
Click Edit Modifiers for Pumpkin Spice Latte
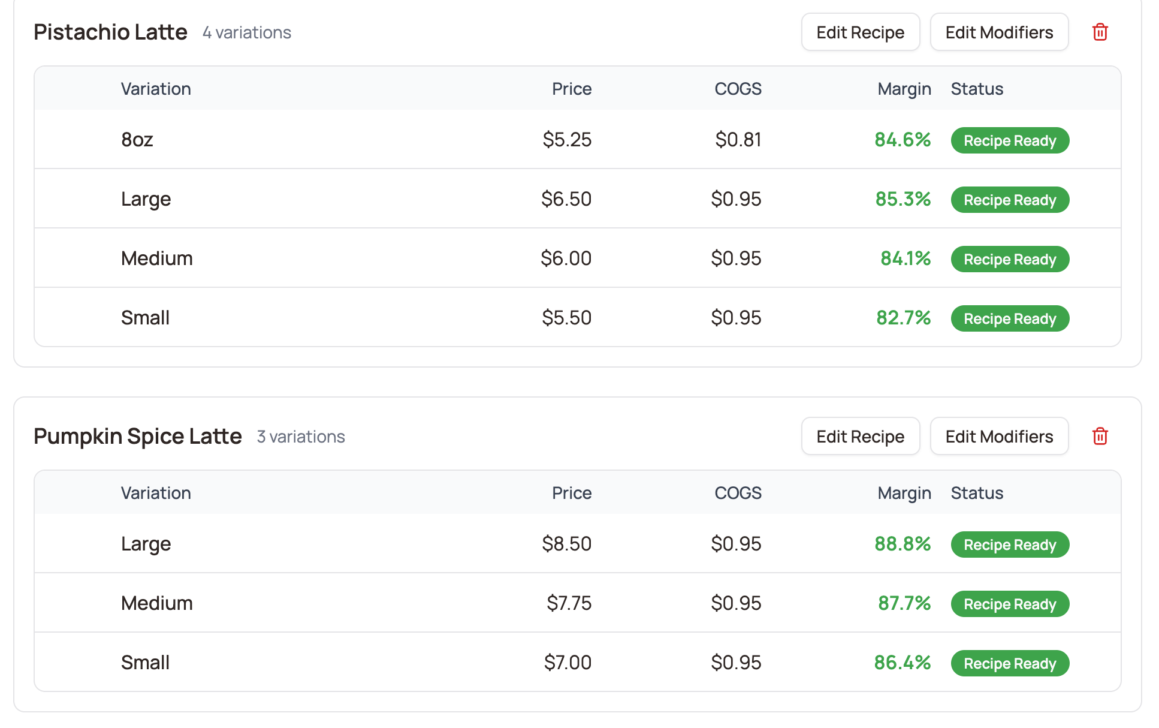[998, 437]
